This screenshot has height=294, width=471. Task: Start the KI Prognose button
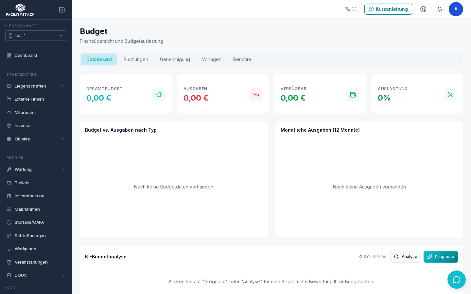point(441,257)
